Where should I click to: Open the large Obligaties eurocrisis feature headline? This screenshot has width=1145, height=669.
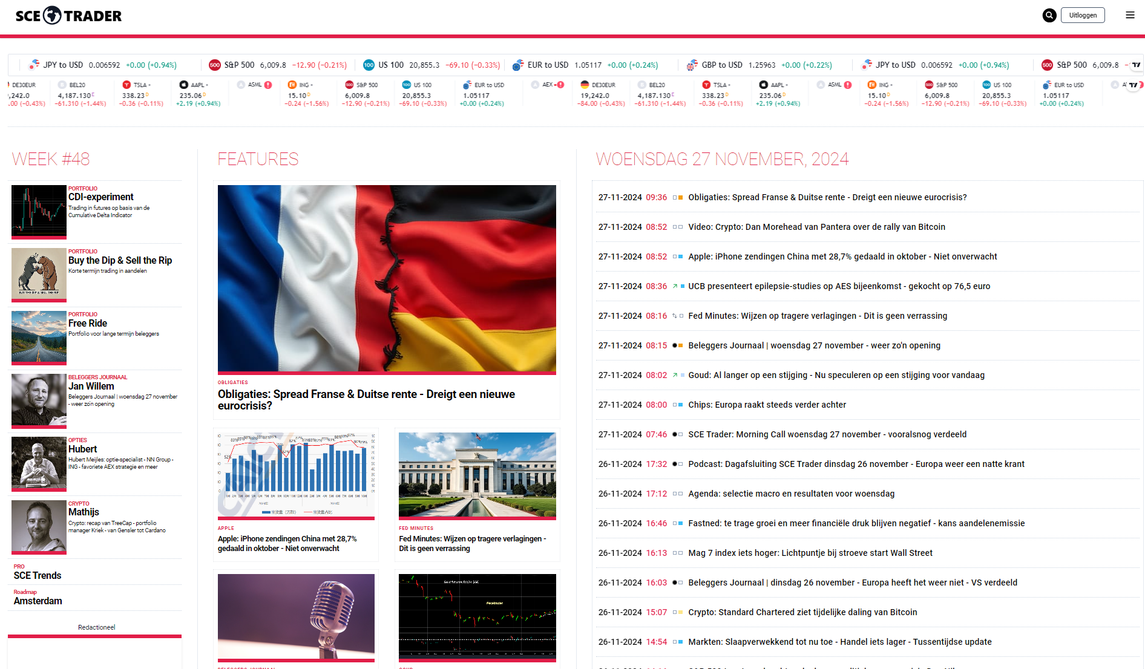(x=366, y=400)
